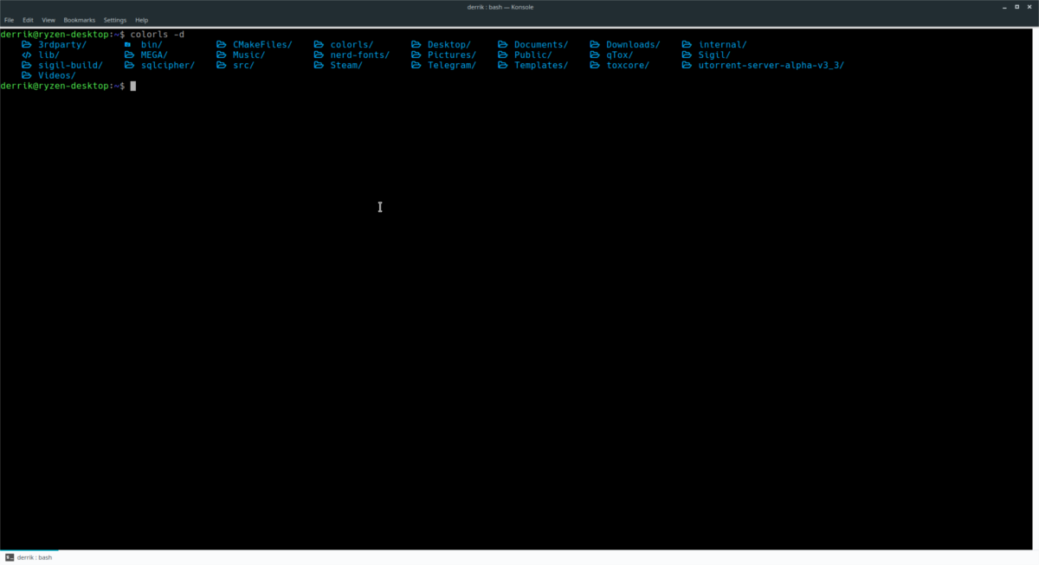Click the 'lib/' directory name
This screenshot has height=565, width=1039.
click(x=48, y=55)
